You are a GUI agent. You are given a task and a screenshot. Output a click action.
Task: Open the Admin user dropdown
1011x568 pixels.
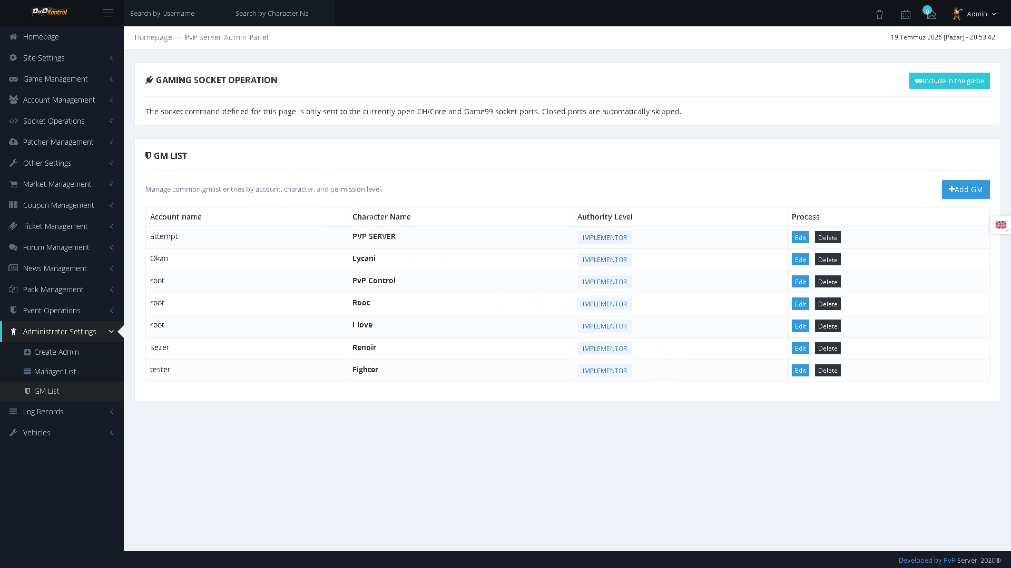point(975,14)
